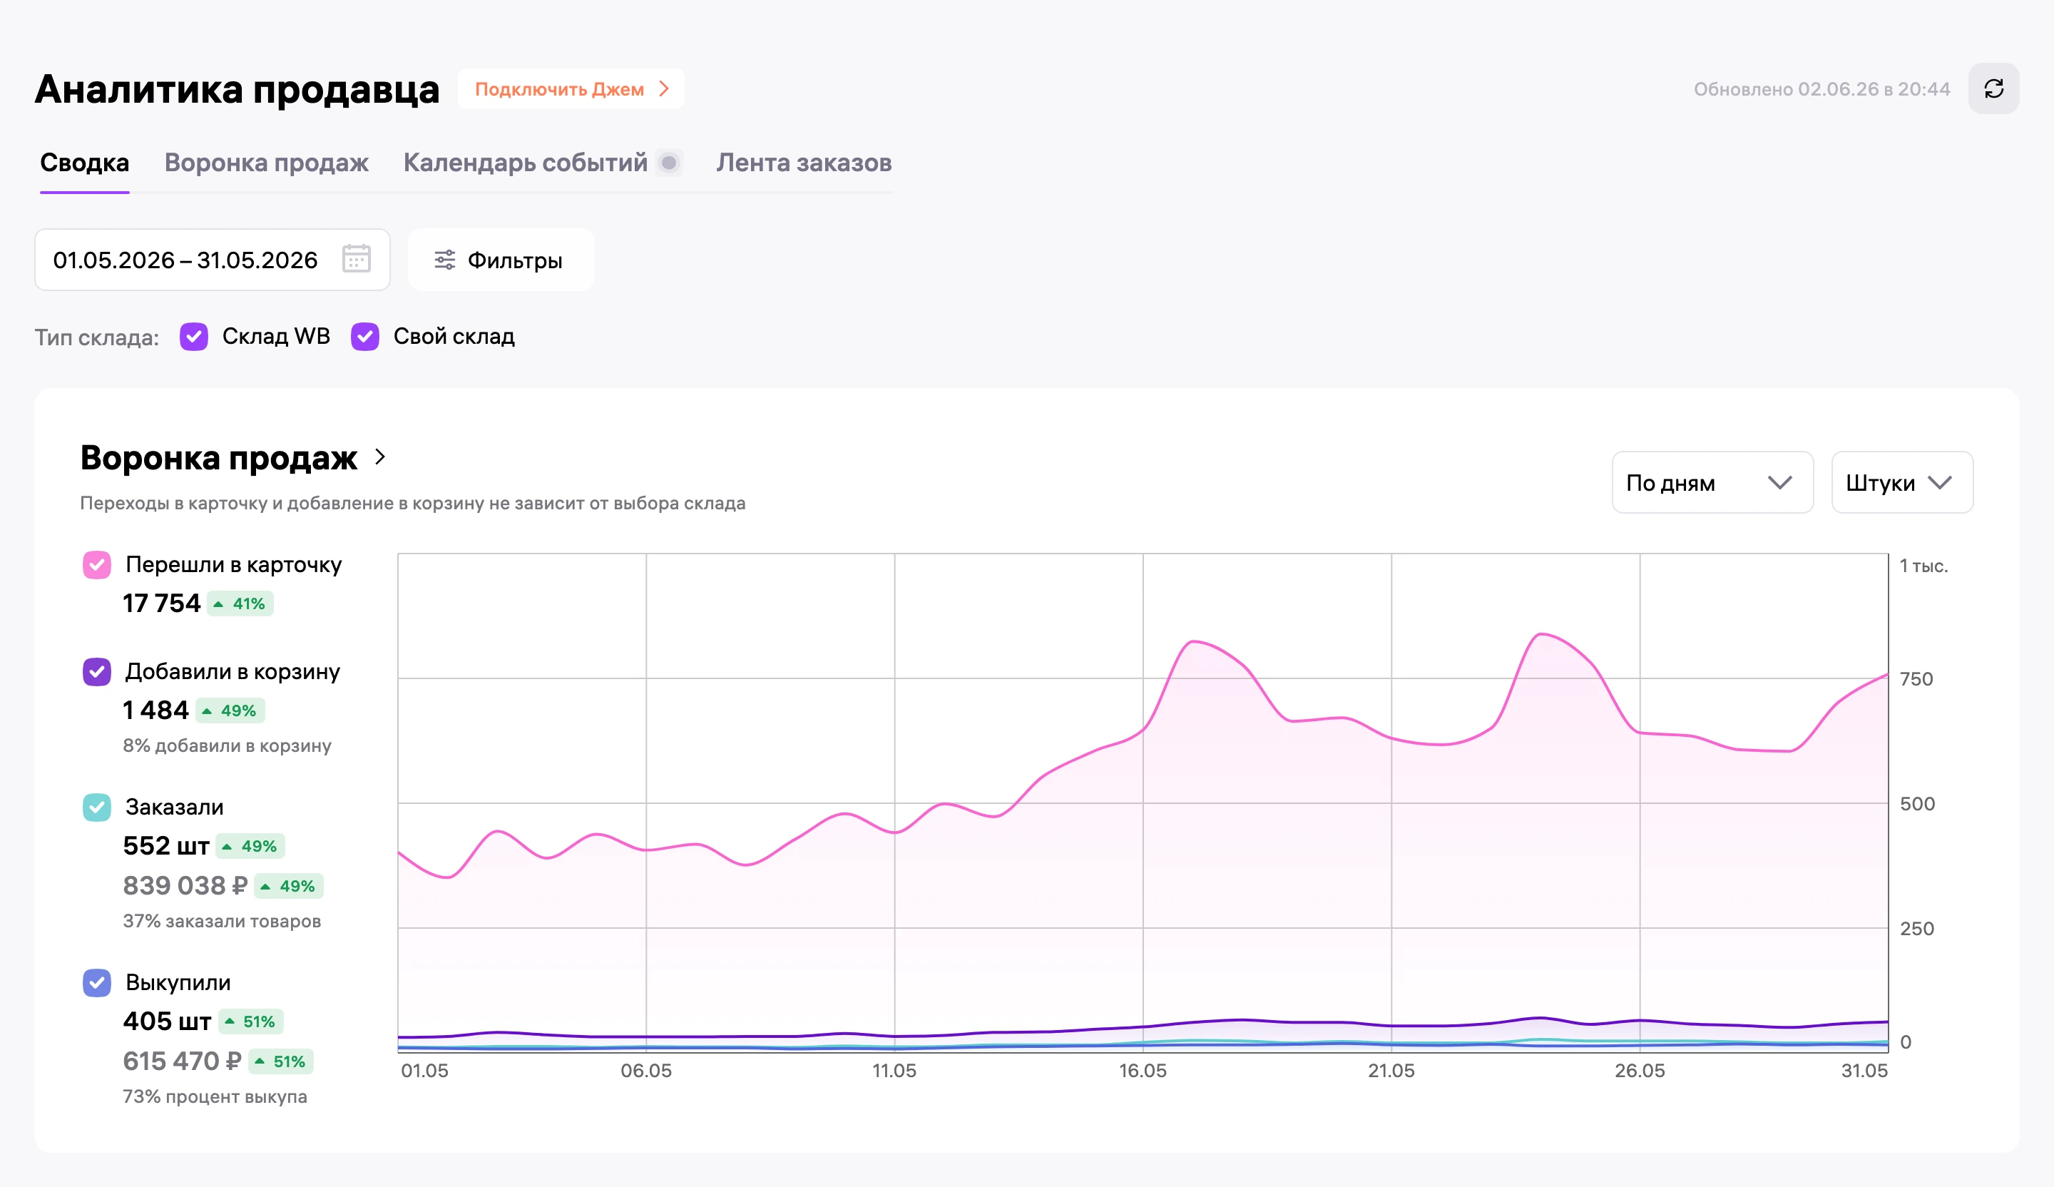Toggle the Добавили в корзину series checkbox
2054x1187 pixels.
point(97,672)
